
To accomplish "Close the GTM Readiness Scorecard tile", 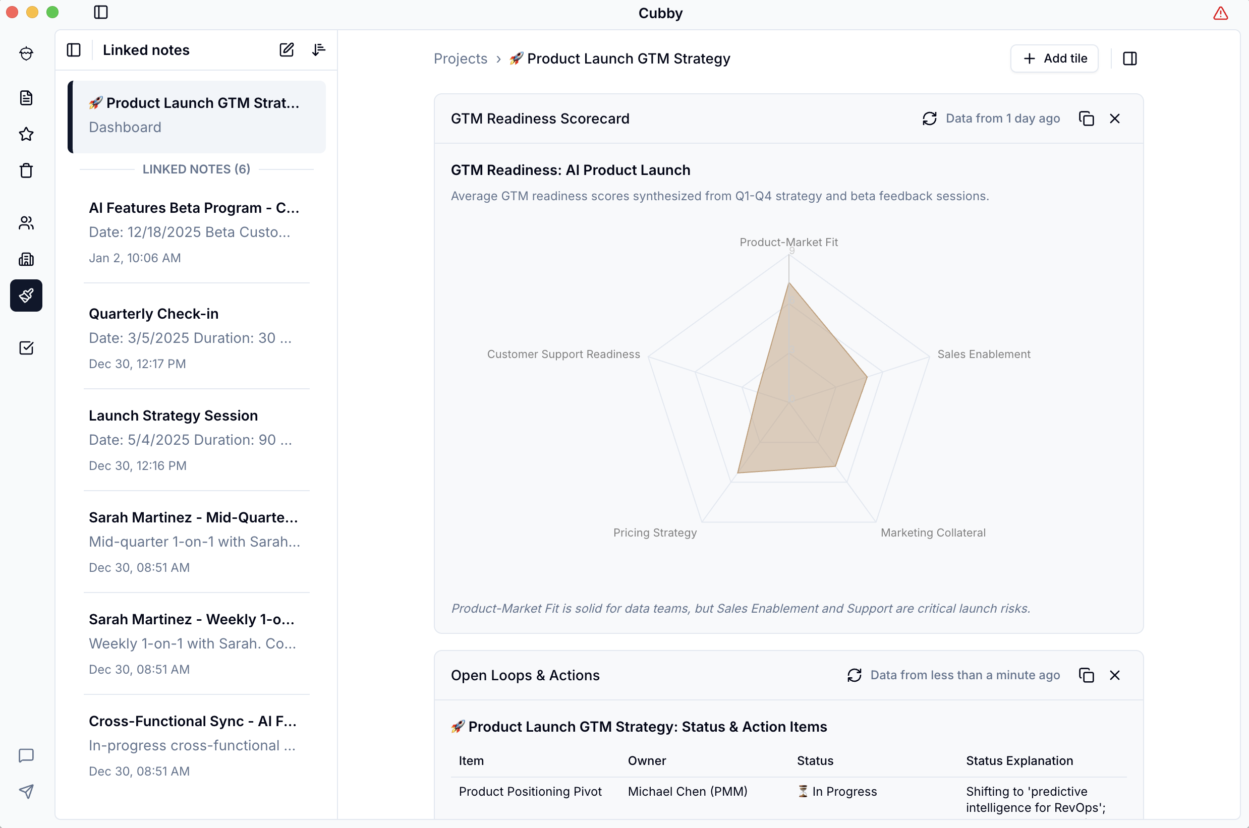I will point(1114,119).
